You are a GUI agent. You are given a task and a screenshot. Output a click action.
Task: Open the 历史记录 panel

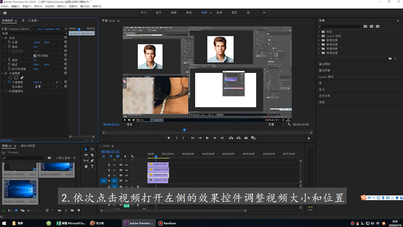325,96
